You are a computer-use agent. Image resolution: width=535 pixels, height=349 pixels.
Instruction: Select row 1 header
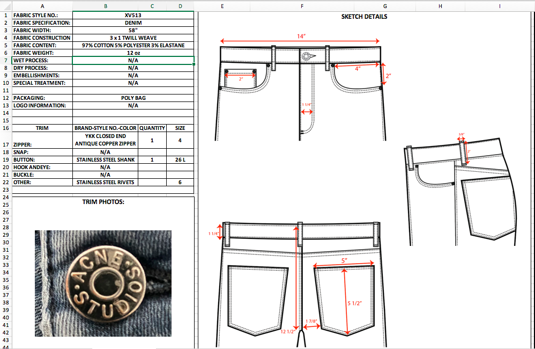pyautogui.click(x=6, y=16)
